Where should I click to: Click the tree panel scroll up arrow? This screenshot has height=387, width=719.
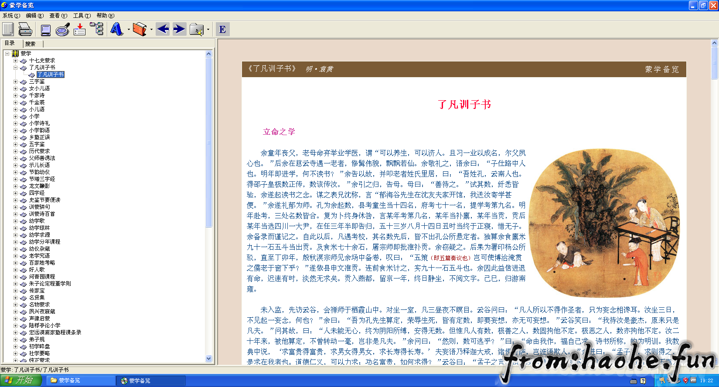click(x=208, y=54)
